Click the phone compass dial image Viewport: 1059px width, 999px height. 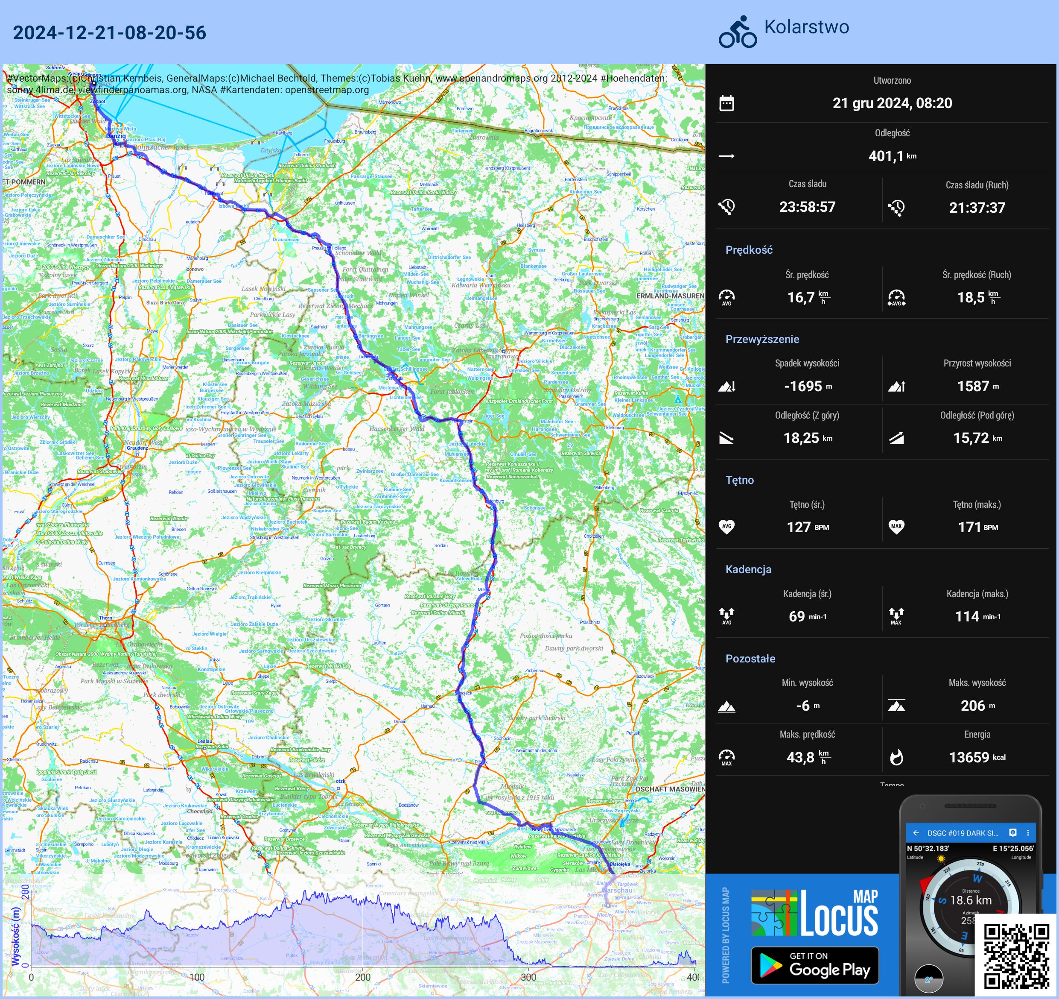coord(970,908)
